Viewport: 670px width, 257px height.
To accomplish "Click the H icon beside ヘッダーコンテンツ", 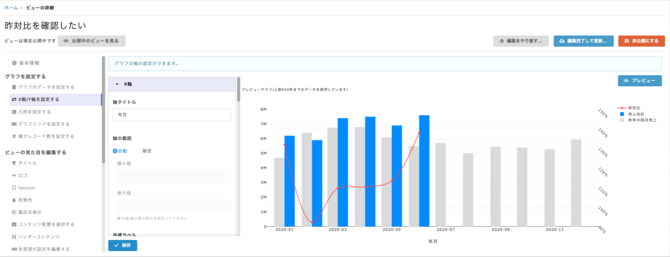I will coord(14,237).
